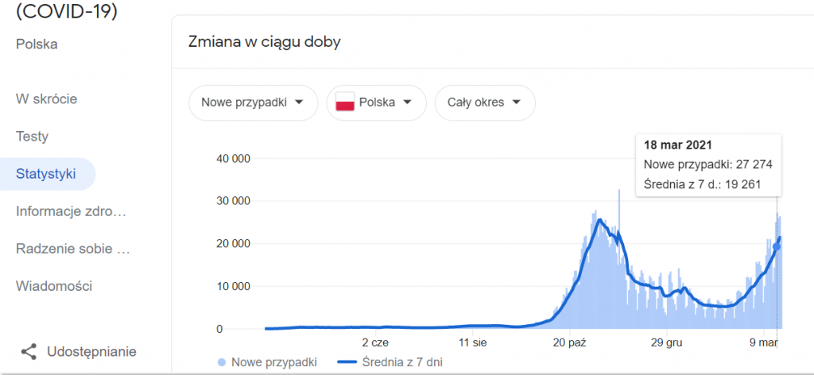Click the 20 paź axis label

click(x=569, y=342)
